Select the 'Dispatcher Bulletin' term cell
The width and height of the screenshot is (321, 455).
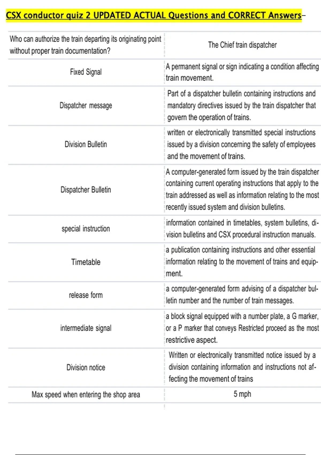coord(86,190)
